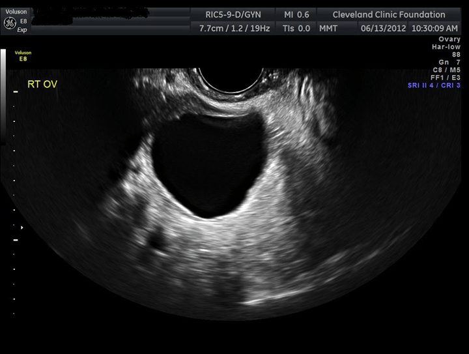Click the Ovary preset label

click(x=449, y=39)
